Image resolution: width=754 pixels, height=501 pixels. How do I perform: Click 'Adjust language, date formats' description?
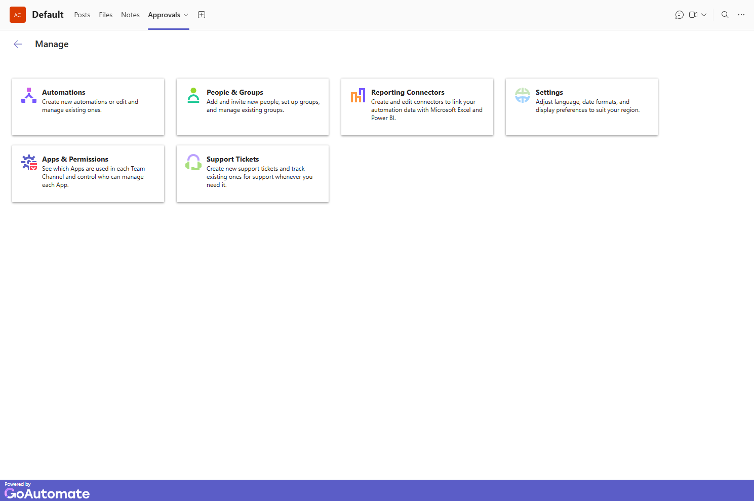pos(587,106)
